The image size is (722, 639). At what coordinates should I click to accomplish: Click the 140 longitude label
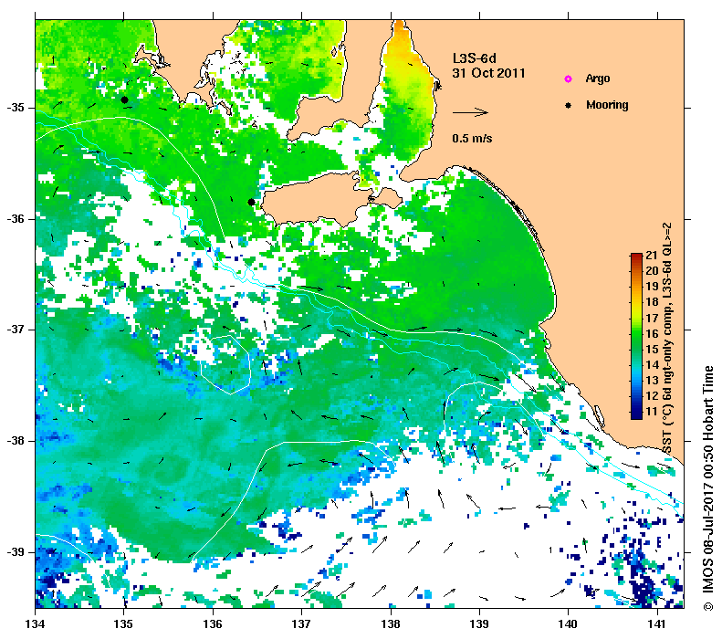click(x=568, y=623)
